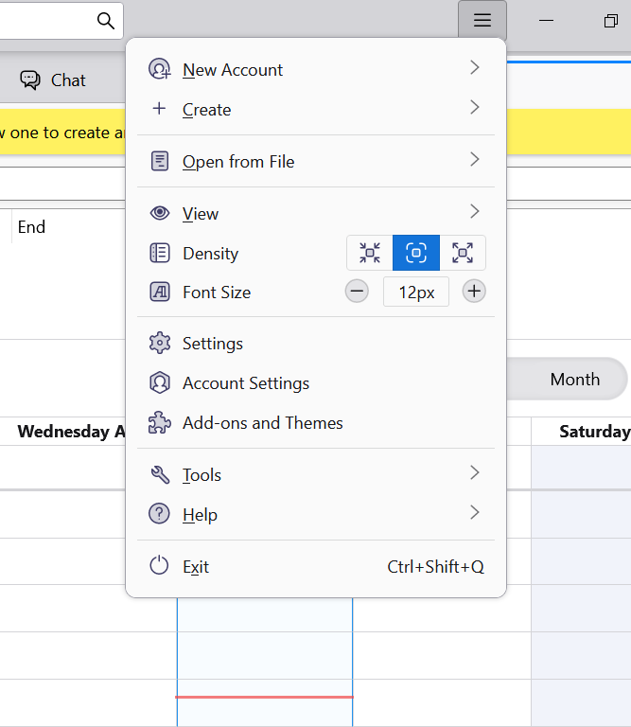Click the Settings gear icon
The image size is (631, 727).
click(160, 344)
